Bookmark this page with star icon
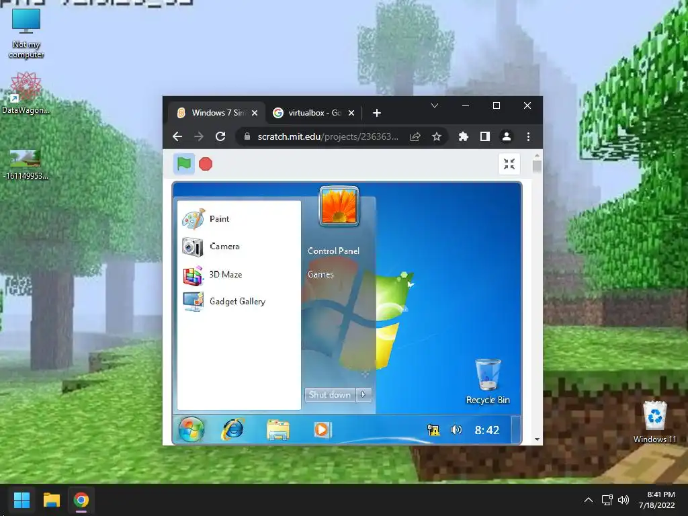 436,137
